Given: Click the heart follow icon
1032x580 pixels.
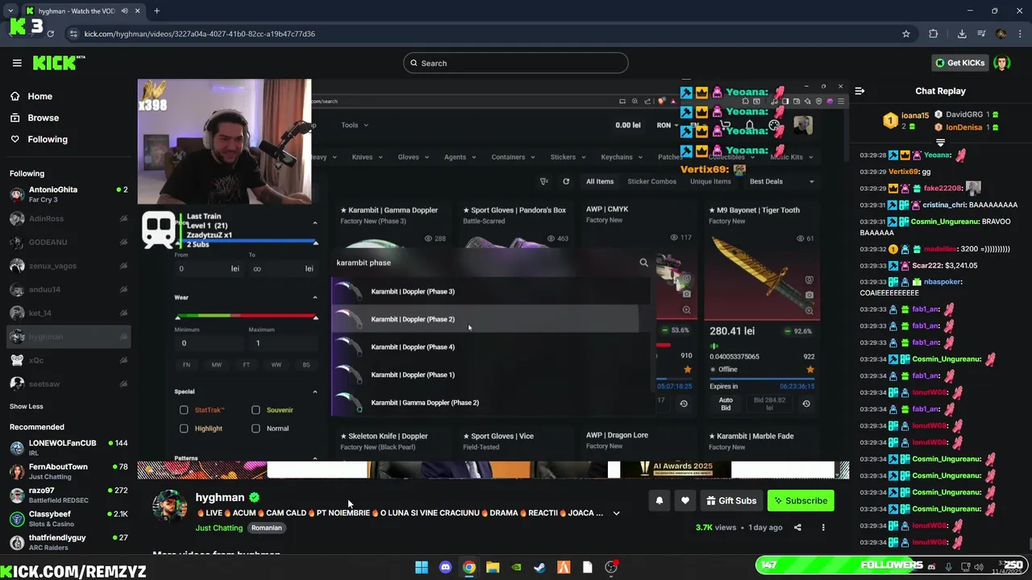Looking at the screenshot, I should coord(685,501).
